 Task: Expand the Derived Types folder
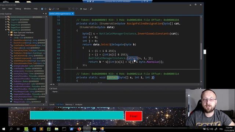[9, 35]
